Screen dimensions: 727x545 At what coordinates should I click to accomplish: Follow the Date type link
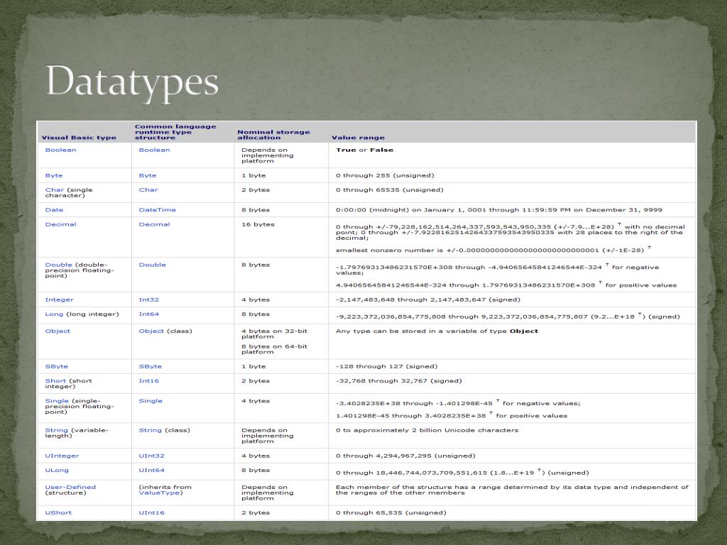[54, 210]
